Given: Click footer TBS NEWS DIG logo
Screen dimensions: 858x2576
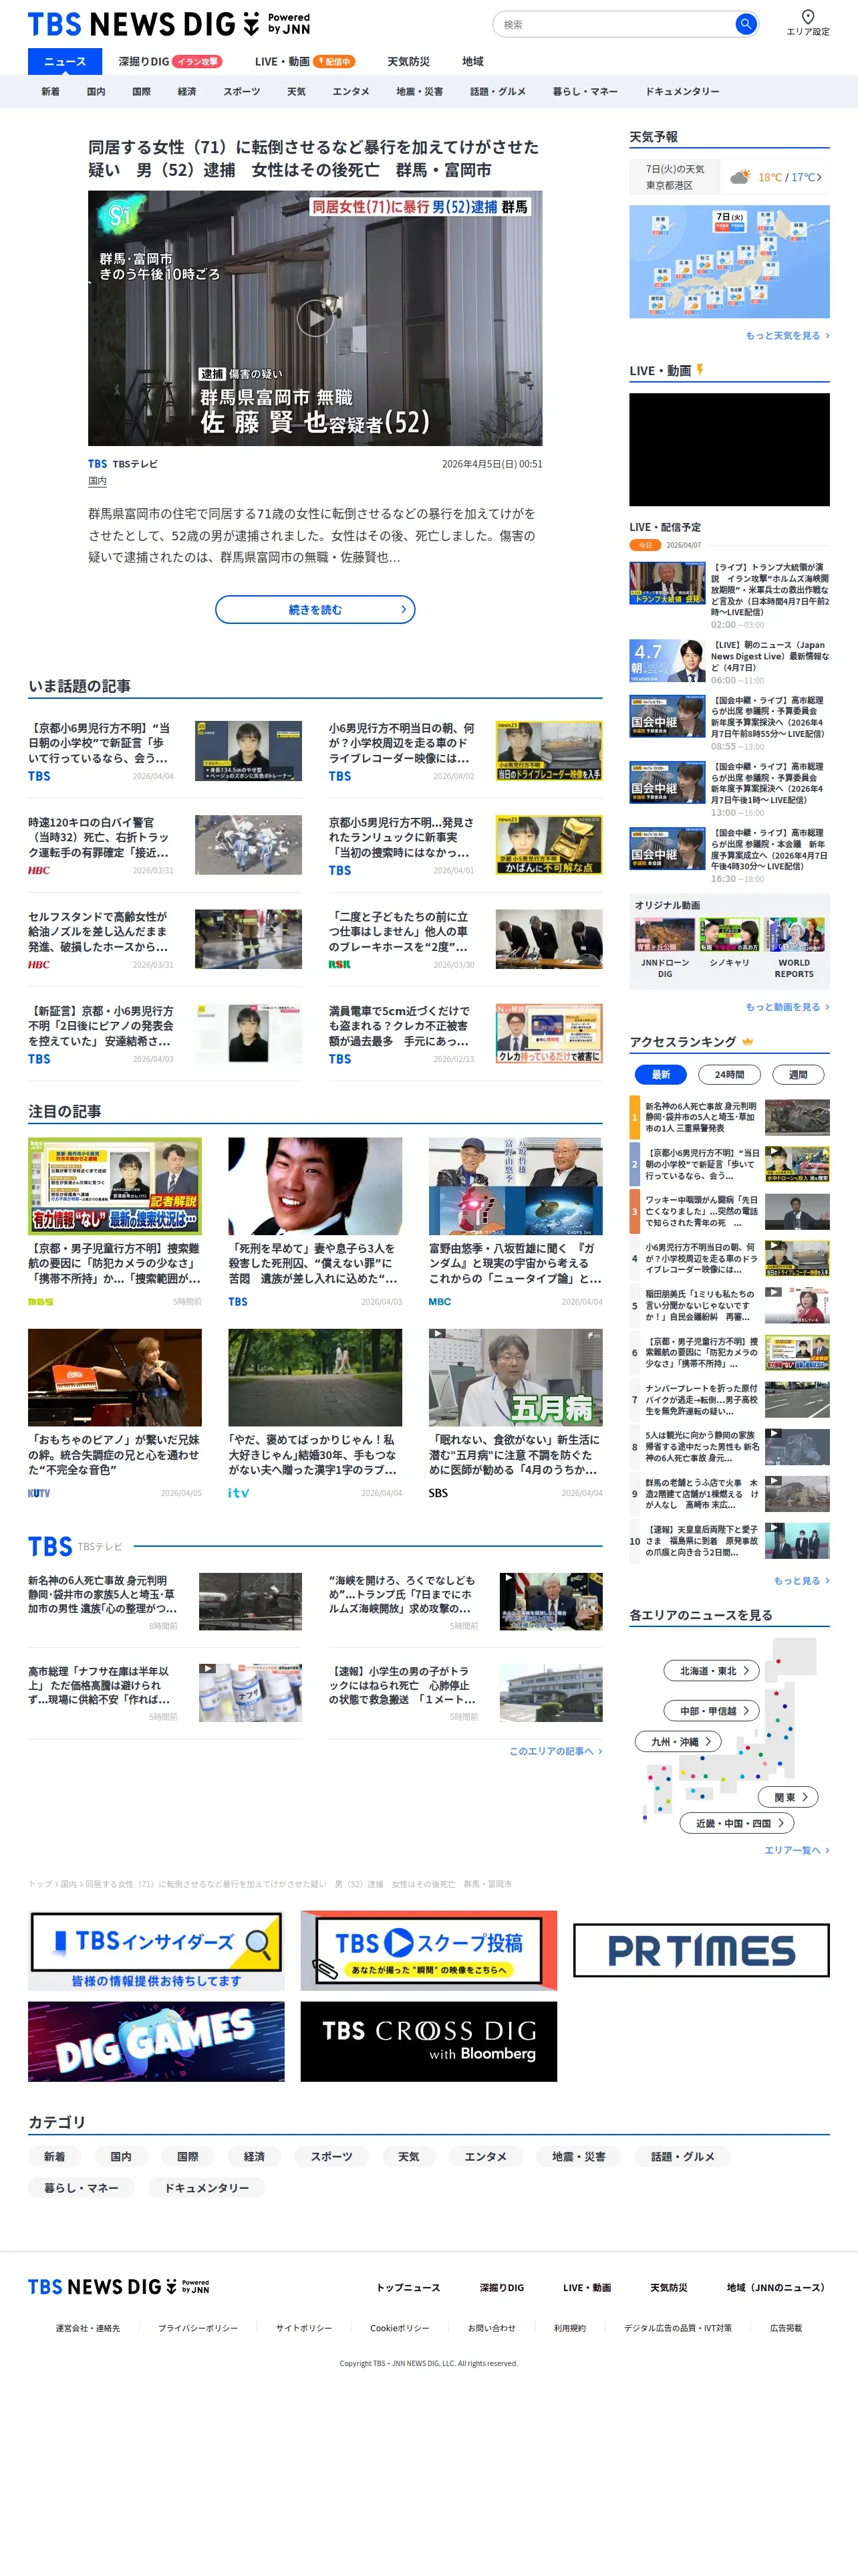Looking at the screenshot, I should (x=119, y=2287).
